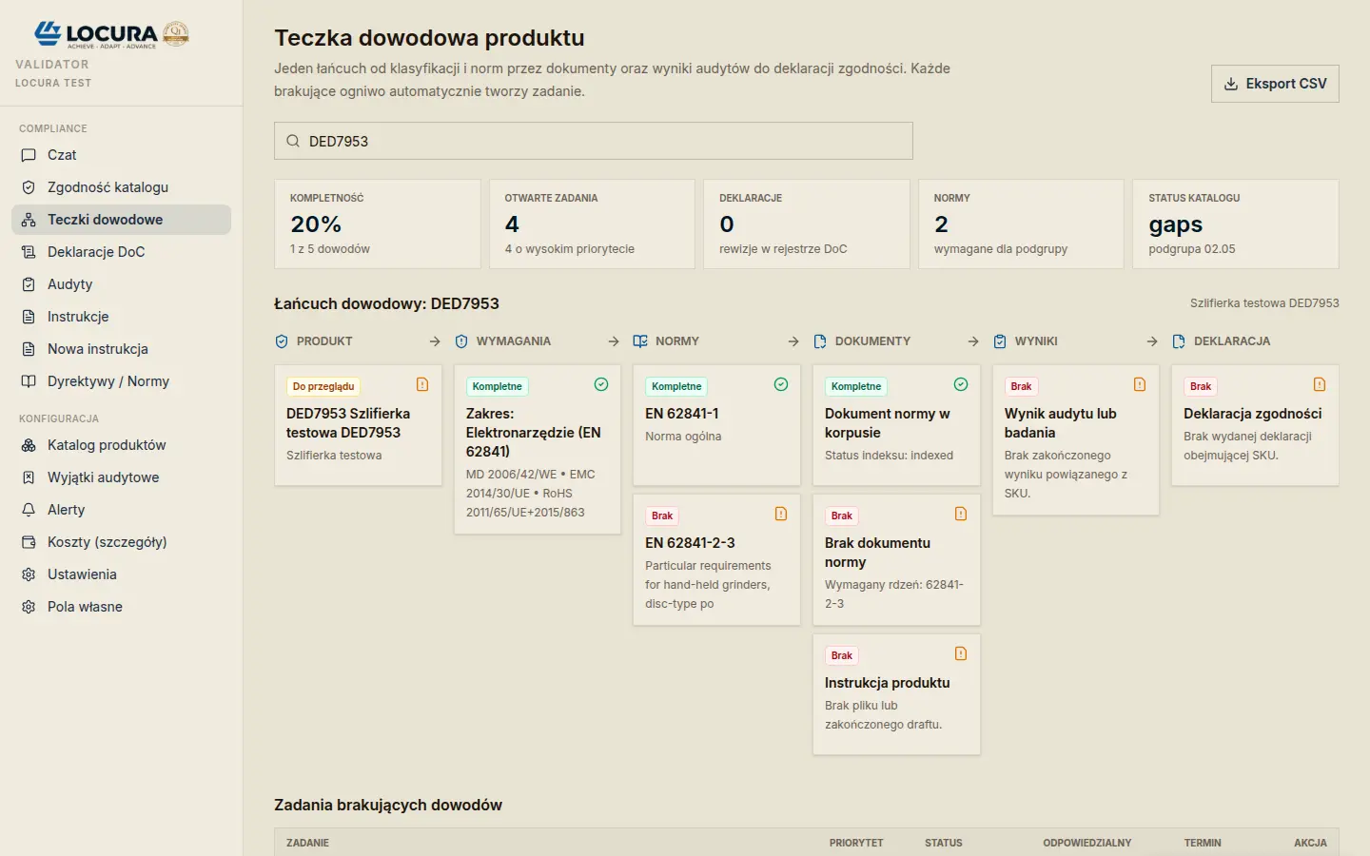Click the TERMIN table column header
1370x856 pixels.
click(1203, 843)
